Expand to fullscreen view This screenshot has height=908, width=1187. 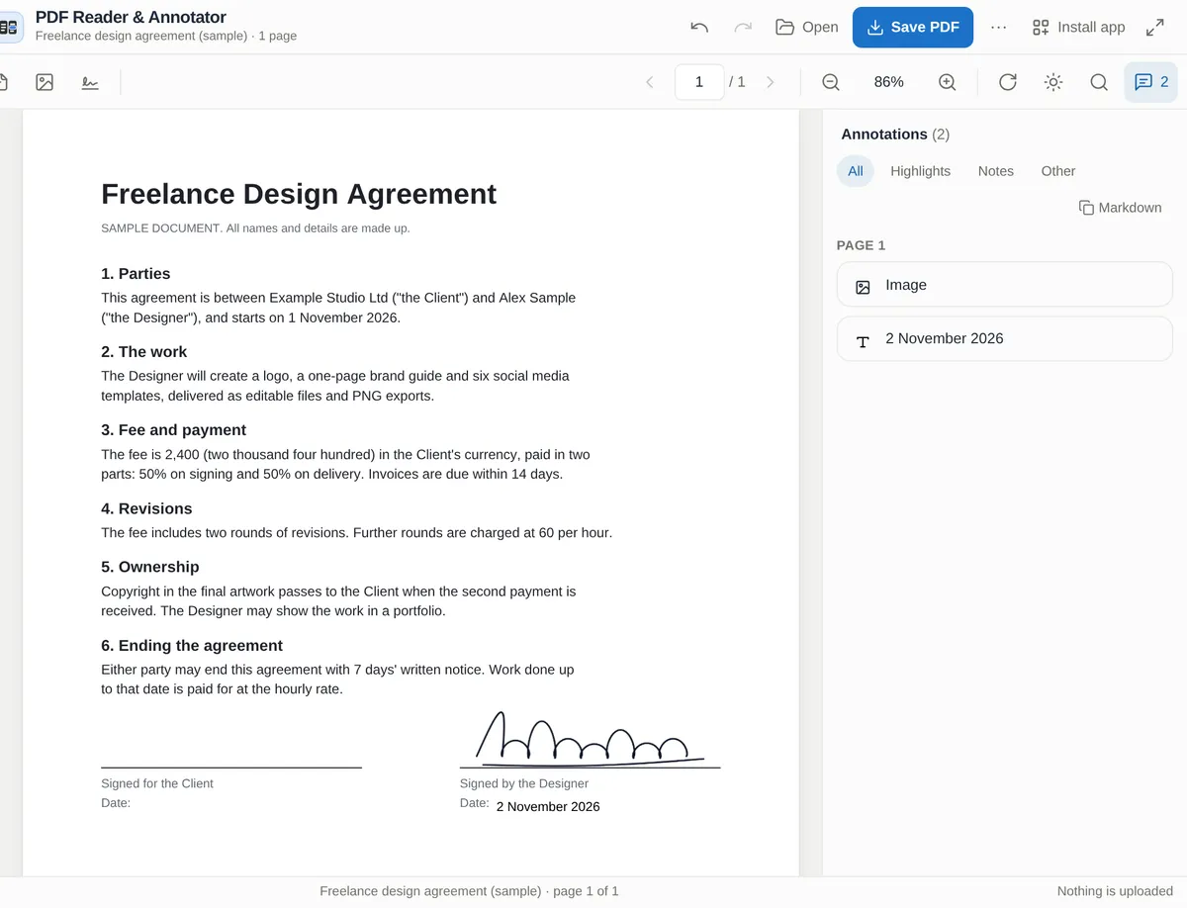[1154, 27]
